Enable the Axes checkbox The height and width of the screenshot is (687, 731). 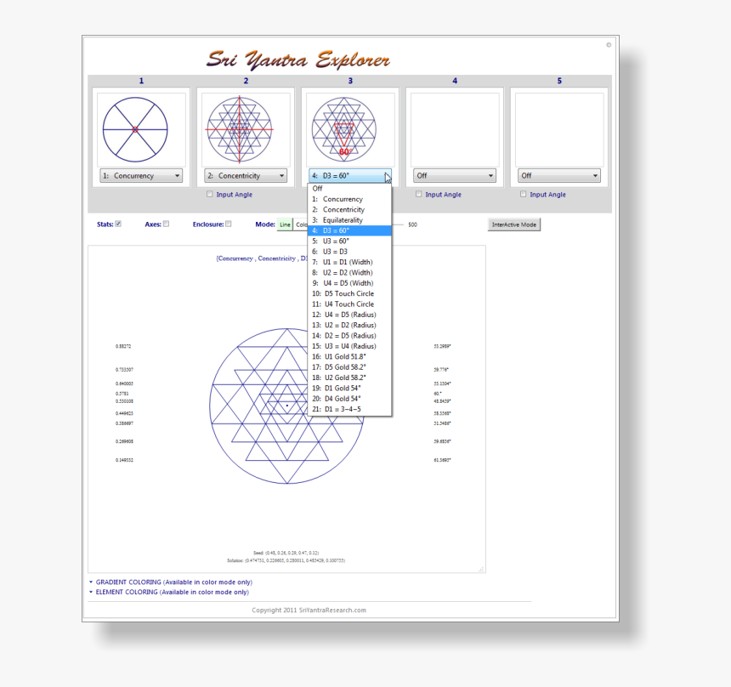pos(166,224)
